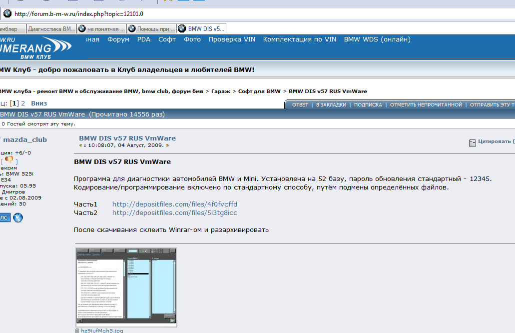Click post title BMW DIS v57 RUS VmWare
This screenshot has width=515, height=333.
point(127,138)
